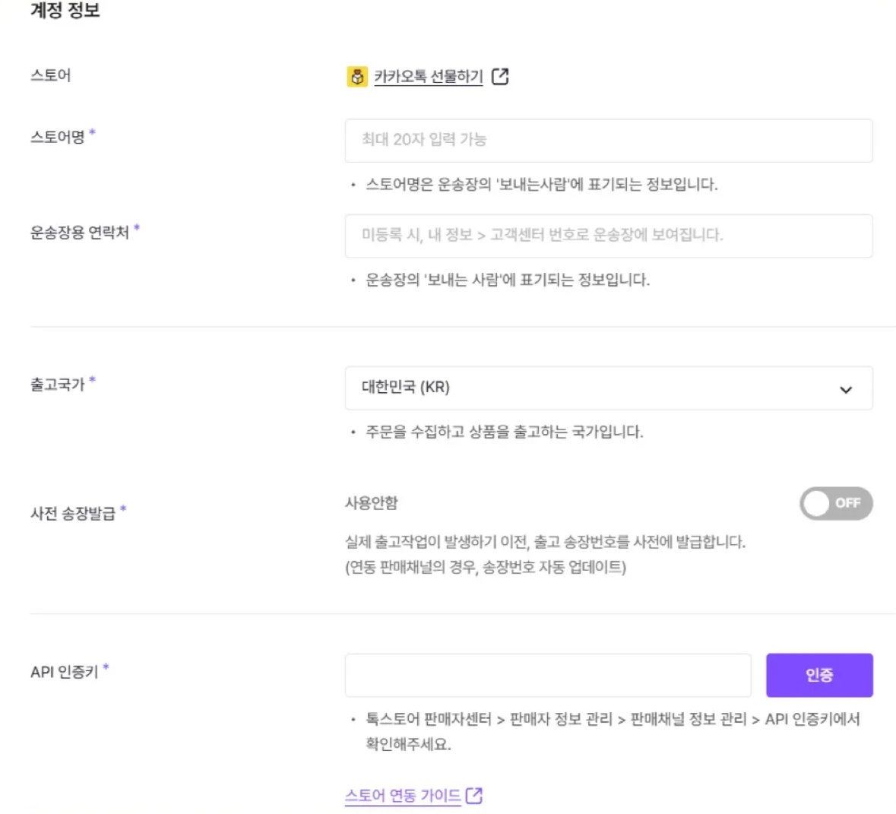This screenshot has height=814, width=896.
Task: Open the 스토어 연동 가이드 link
Action: click(x=403, y=795)
